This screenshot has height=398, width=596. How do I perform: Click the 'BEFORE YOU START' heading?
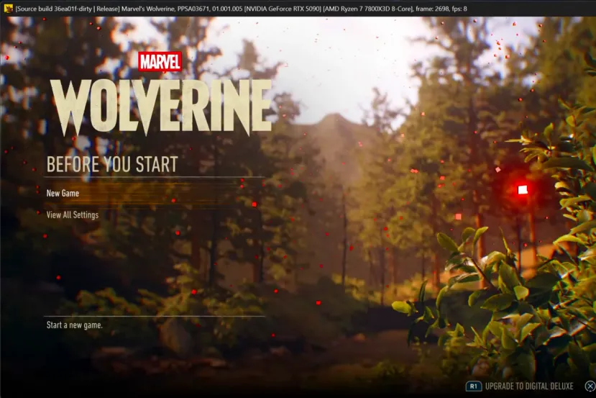tap(112, 164)
